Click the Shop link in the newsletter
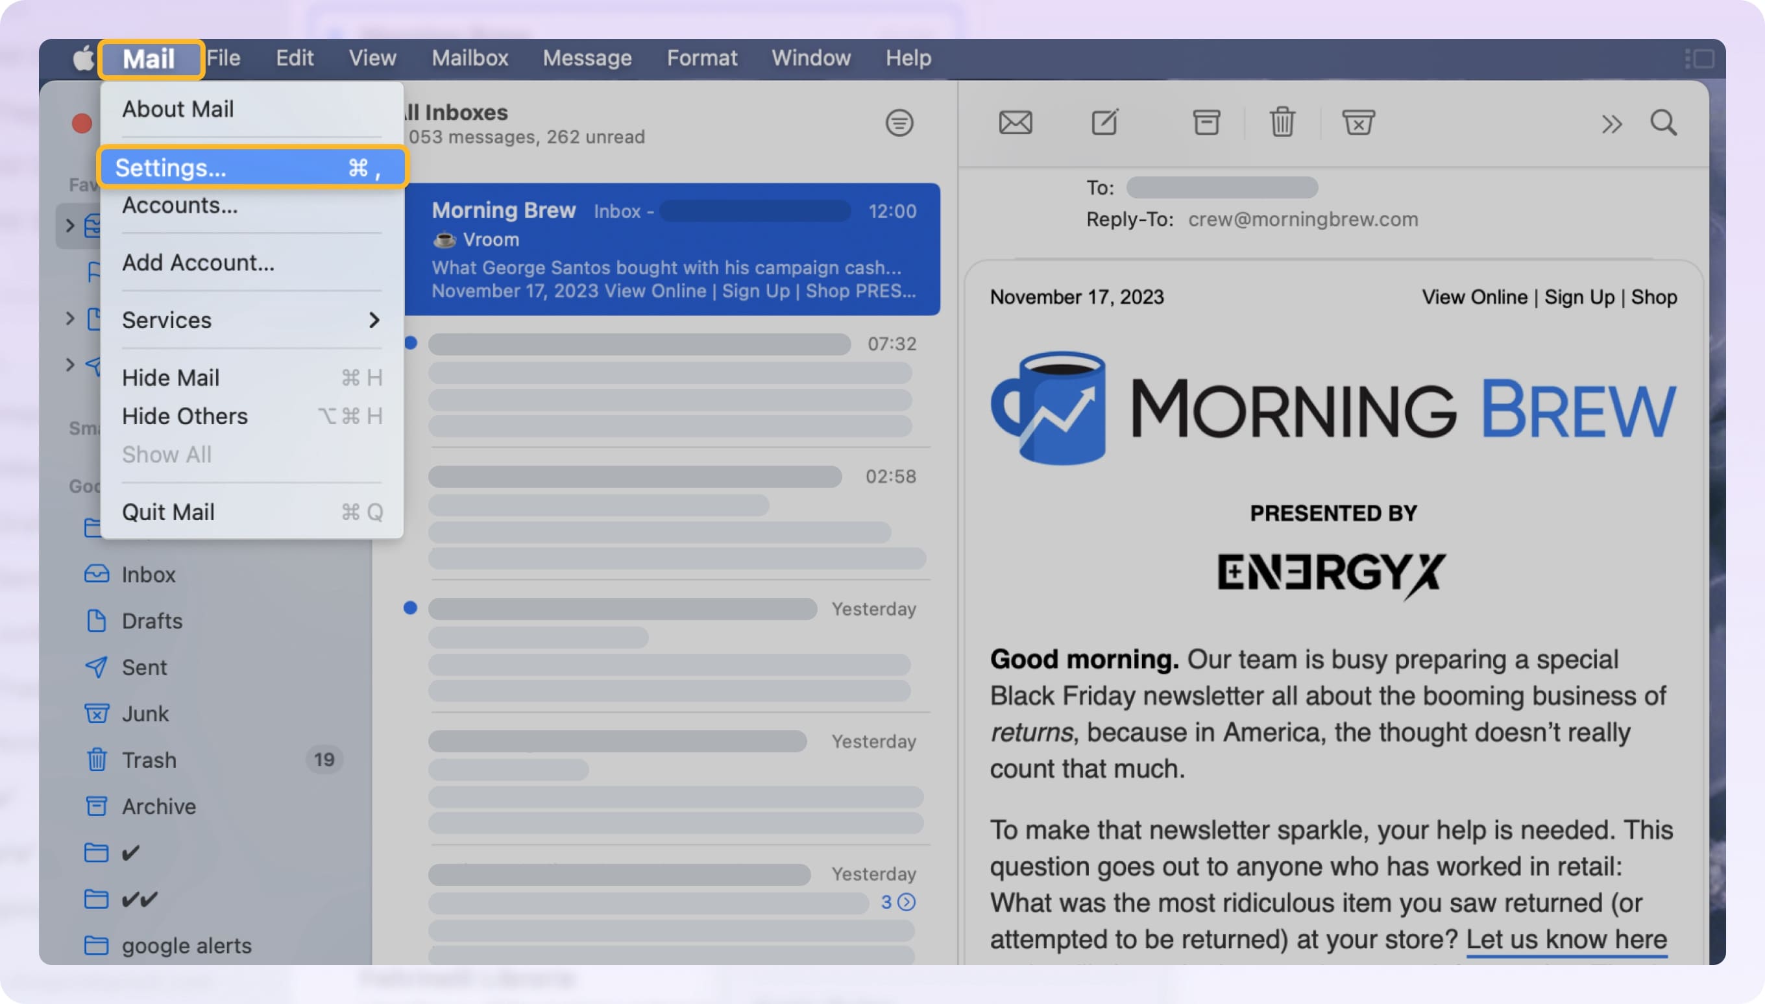The height and width of the screenshot is (1004, 1765). click(x=1653, y=297)
